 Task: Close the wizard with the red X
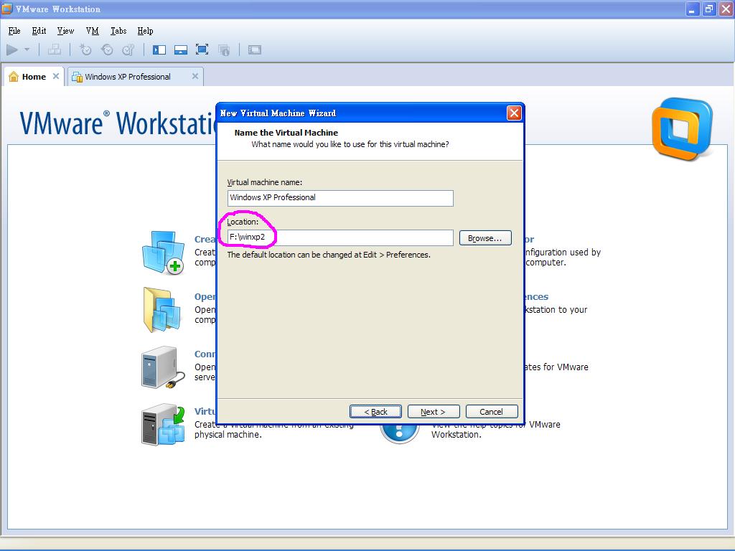point(514,113)
